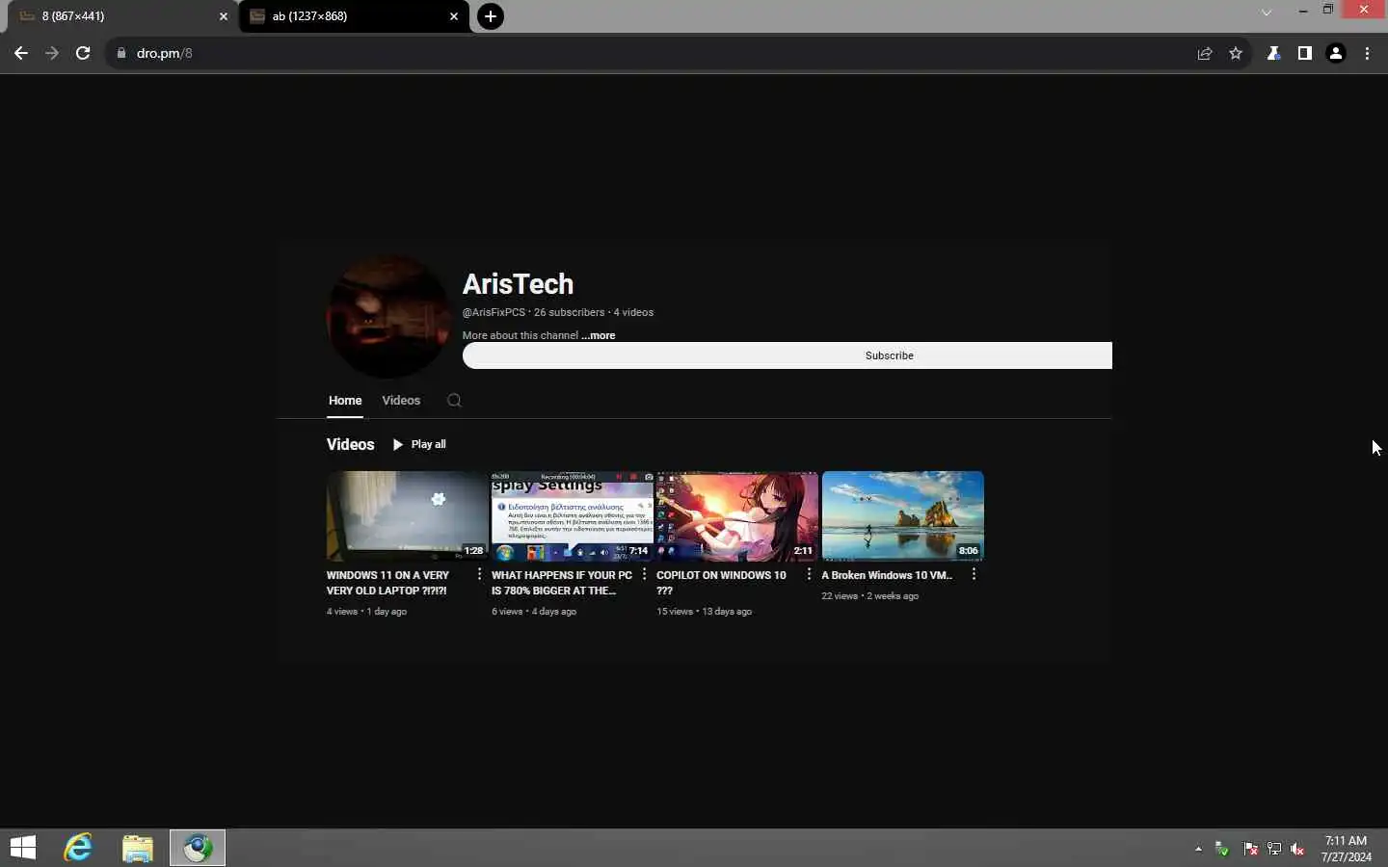Click '6 views · 4 days ago' text
This screenshot has width=1388, height=867.
tap(534, 612)
